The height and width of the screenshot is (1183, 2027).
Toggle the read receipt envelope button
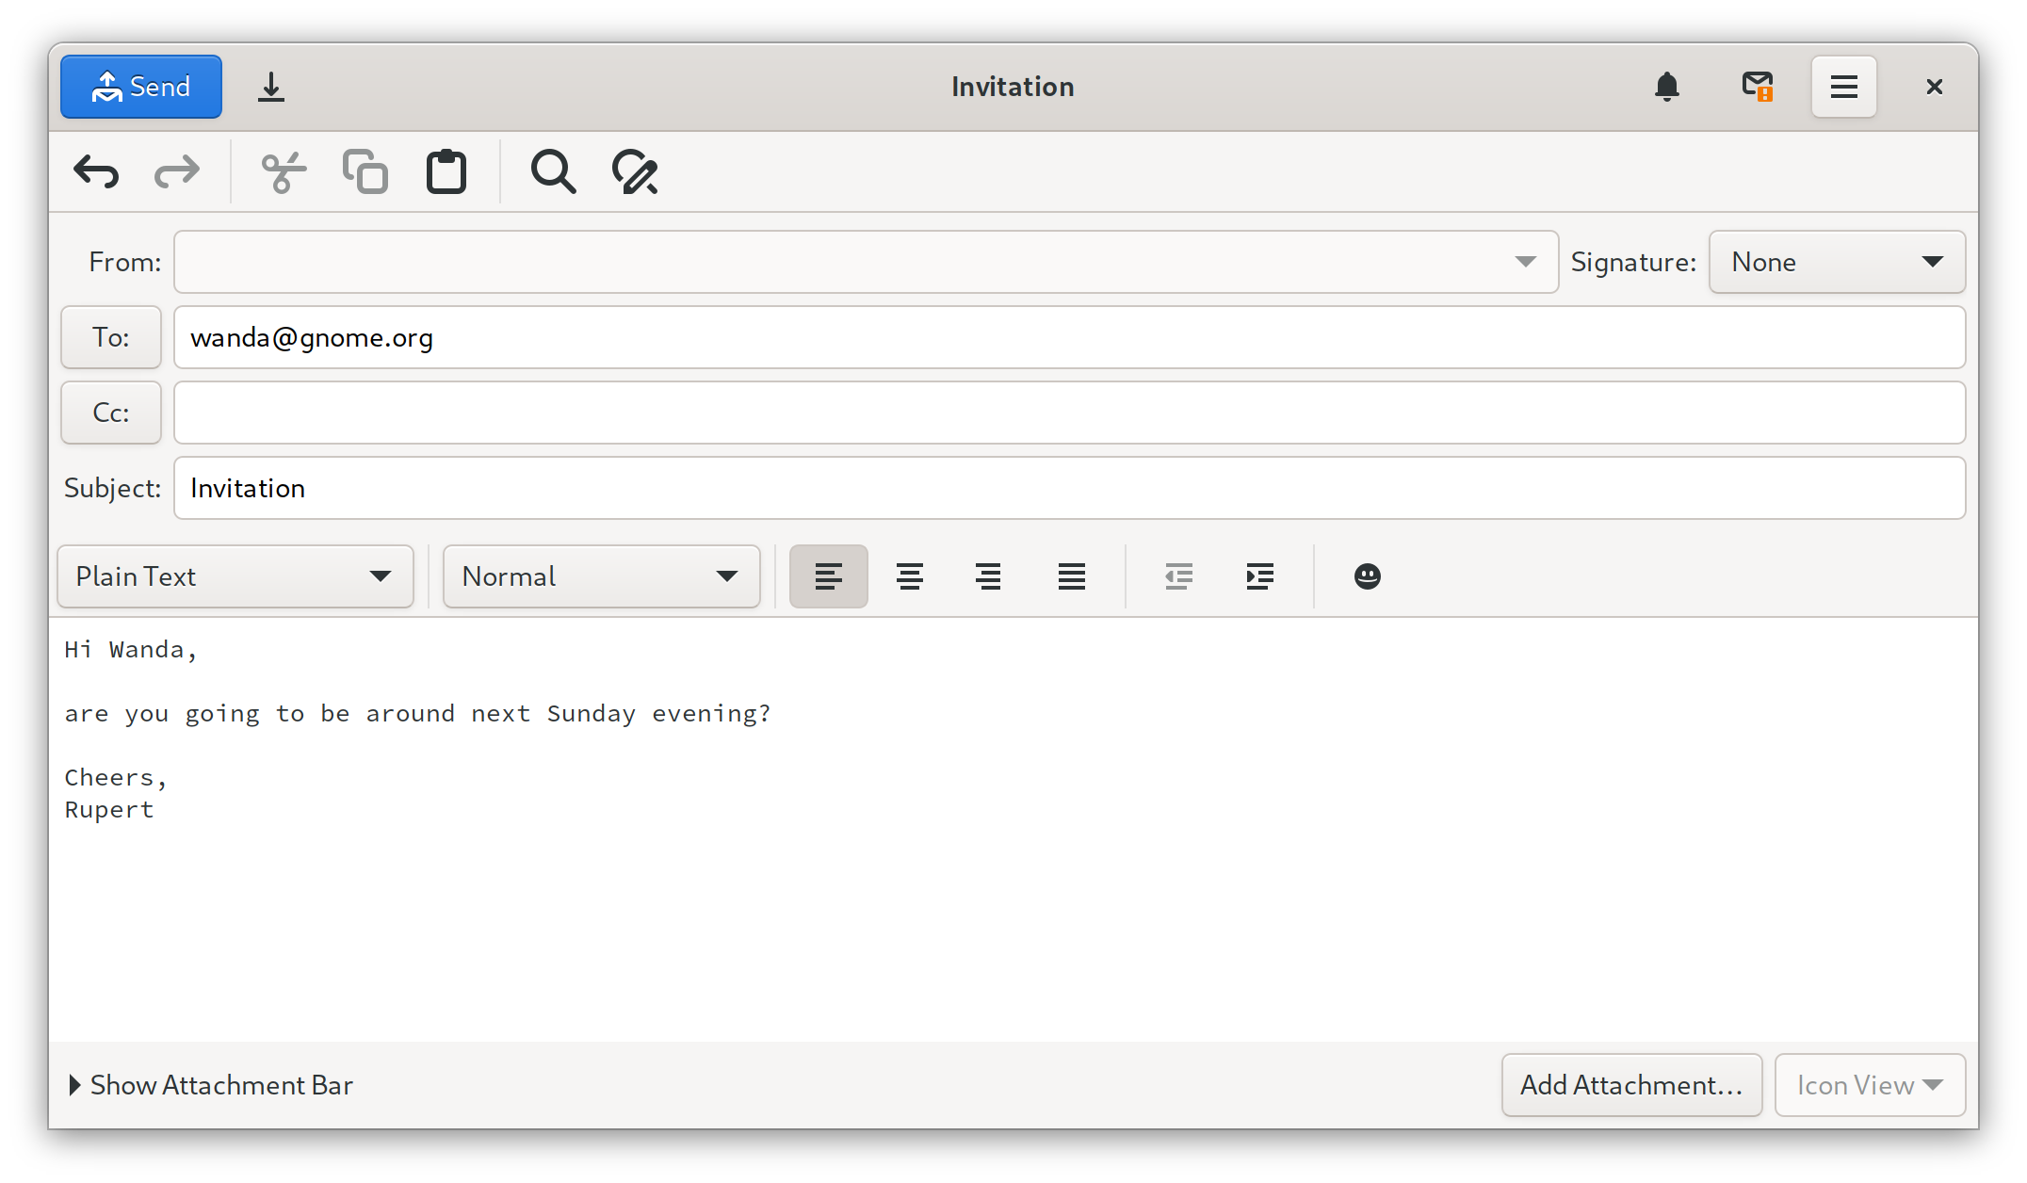tap(1757, 87)
